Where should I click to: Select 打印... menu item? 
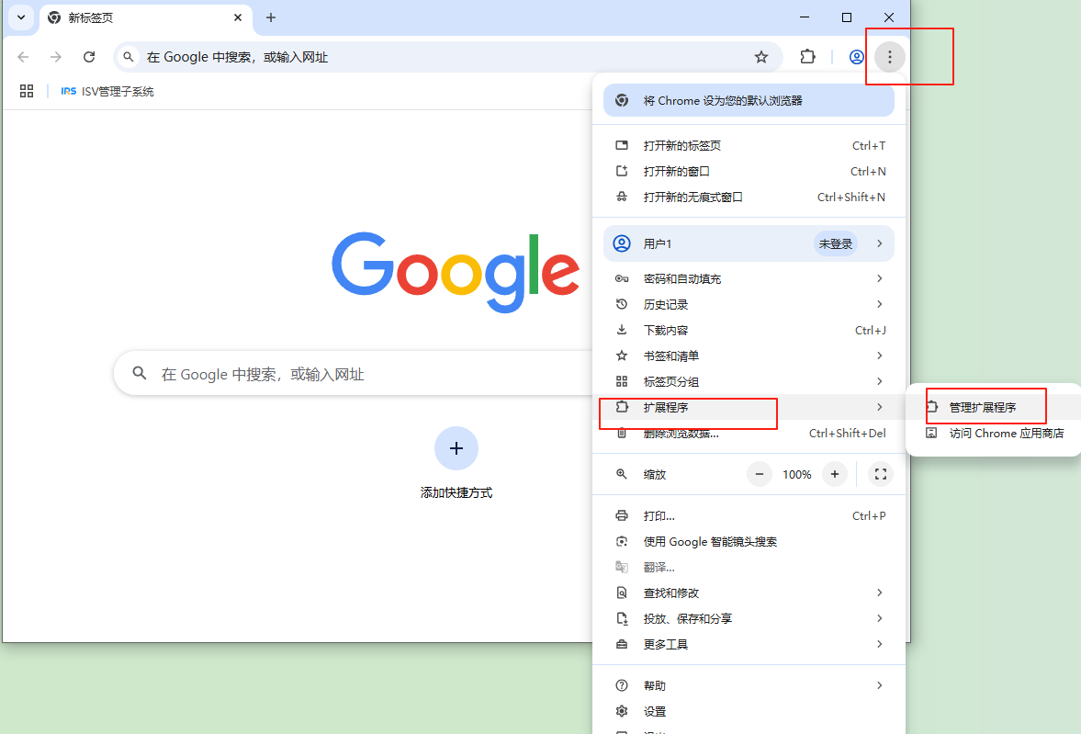(749, 516)
